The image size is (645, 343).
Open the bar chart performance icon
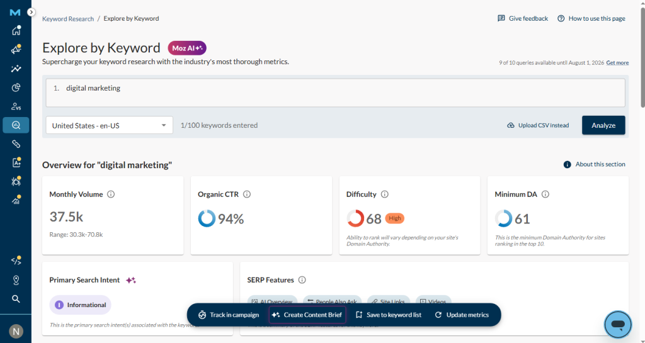point(16,201)
